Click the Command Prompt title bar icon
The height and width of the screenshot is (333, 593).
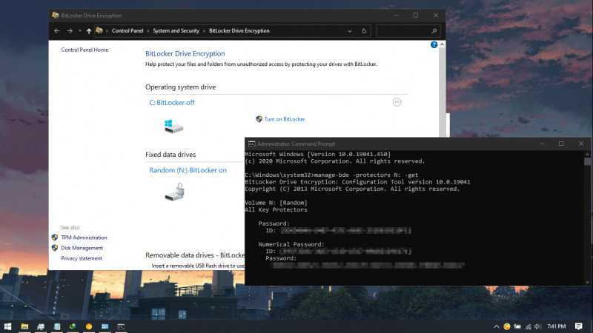(251, 144)
